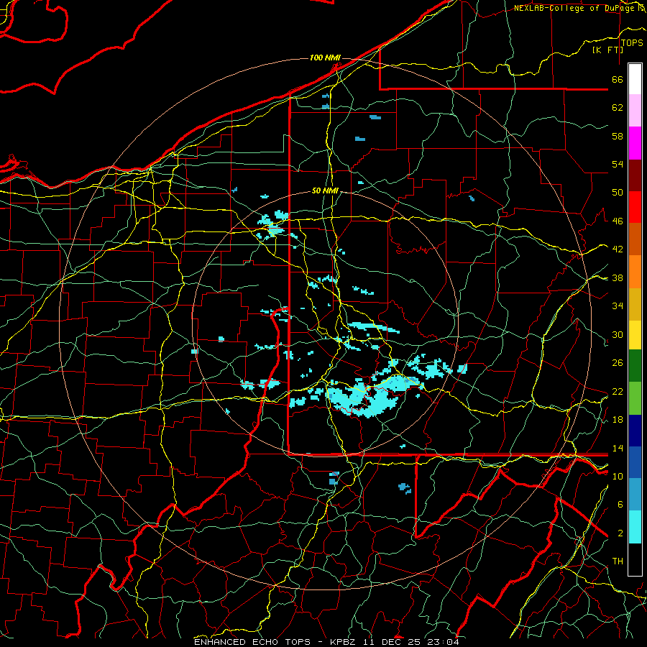The width and height of the screenshot is (647, 647).
Task: Click the light pink color scale segment
Action: coord(635,111)
